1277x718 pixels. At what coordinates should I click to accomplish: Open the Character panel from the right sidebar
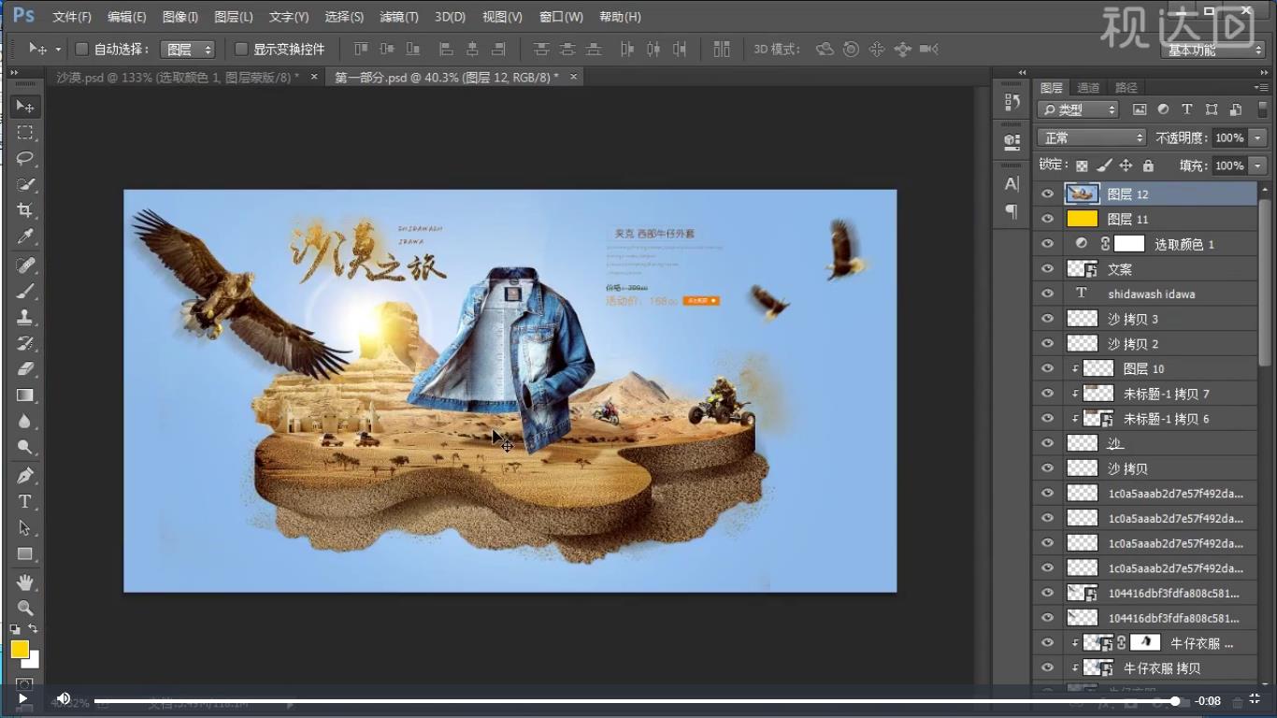[1011, 184]
